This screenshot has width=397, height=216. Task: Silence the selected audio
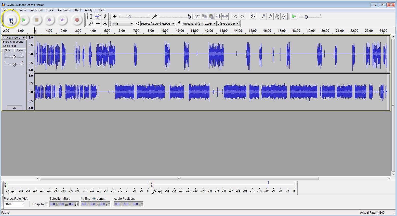pyautogui.click(x=225, y=16)
